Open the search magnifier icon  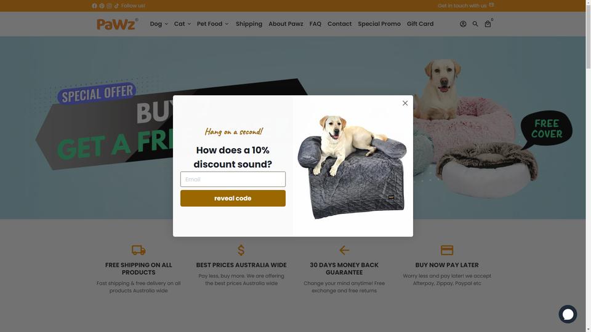(475, 24)
